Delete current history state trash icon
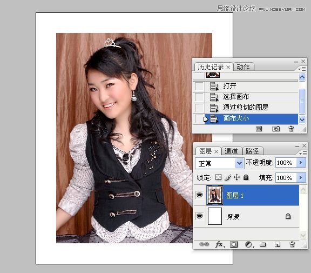 tap(291, 129)
